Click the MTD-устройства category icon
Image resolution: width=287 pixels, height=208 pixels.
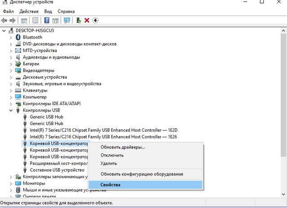coord(18,51)
